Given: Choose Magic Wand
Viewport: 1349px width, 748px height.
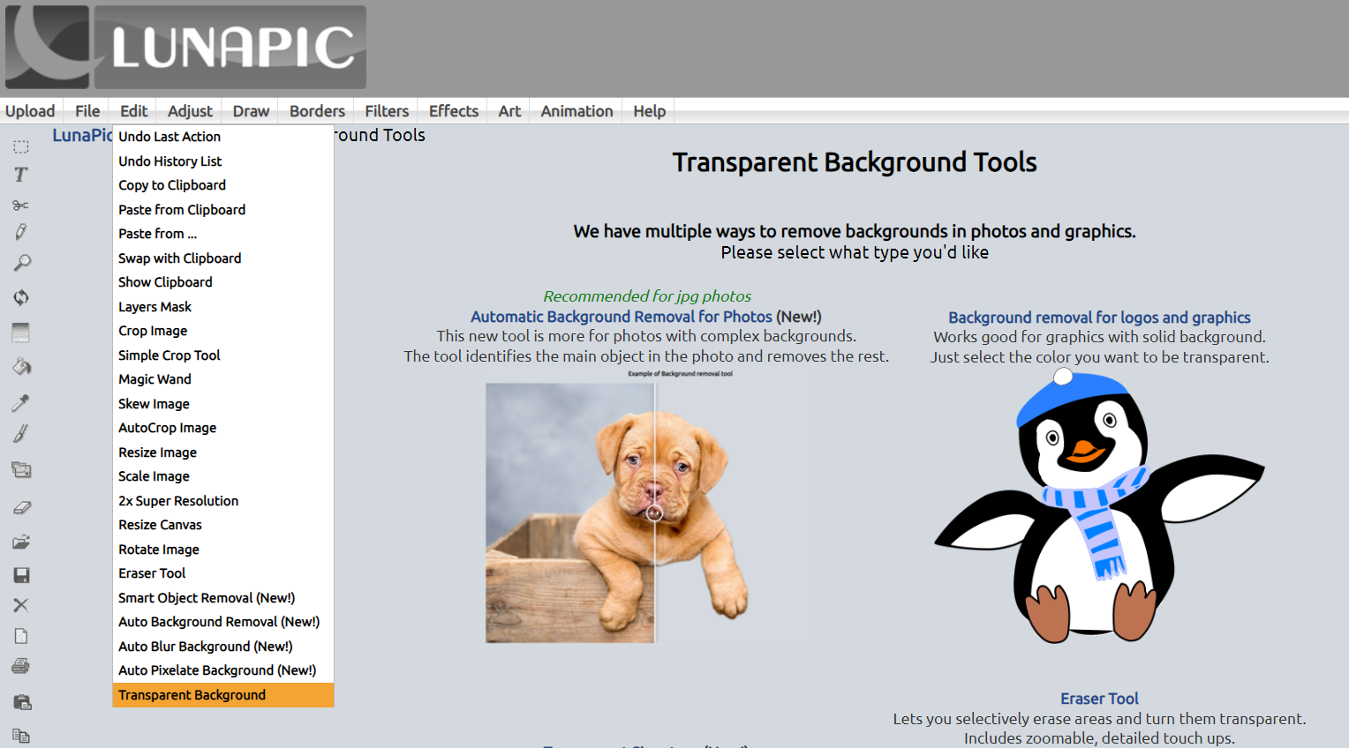Looking at the screenshot, I should tap(223, 379).
